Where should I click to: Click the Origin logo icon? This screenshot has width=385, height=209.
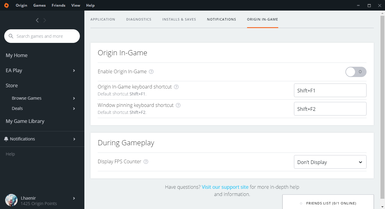point(6,5)
